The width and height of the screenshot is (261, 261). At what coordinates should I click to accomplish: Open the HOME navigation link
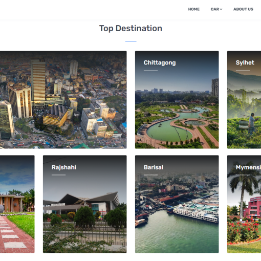coord(194,9)
